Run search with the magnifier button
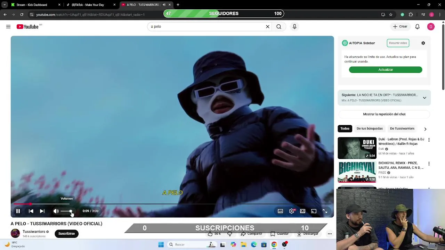Screen dimensions: 445x250 click(279, 26)
